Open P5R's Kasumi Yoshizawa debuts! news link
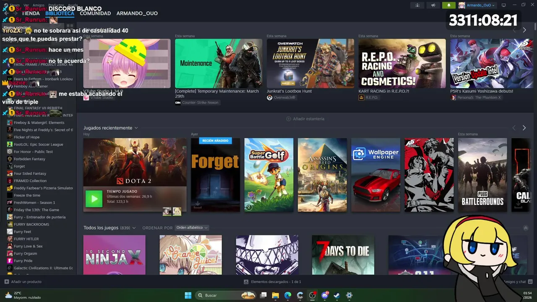This screenshot has width=537, height=302. point(482,91)
